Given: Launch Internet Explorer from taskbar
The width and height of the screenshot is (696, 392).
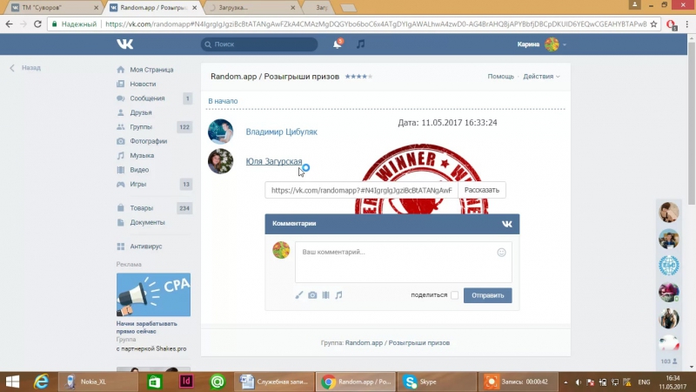Looking at the screenshot, I should [x=41, y=382].
